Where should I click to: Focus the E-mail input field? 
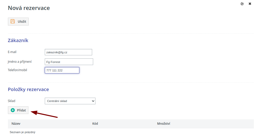(x=68, y=52)
